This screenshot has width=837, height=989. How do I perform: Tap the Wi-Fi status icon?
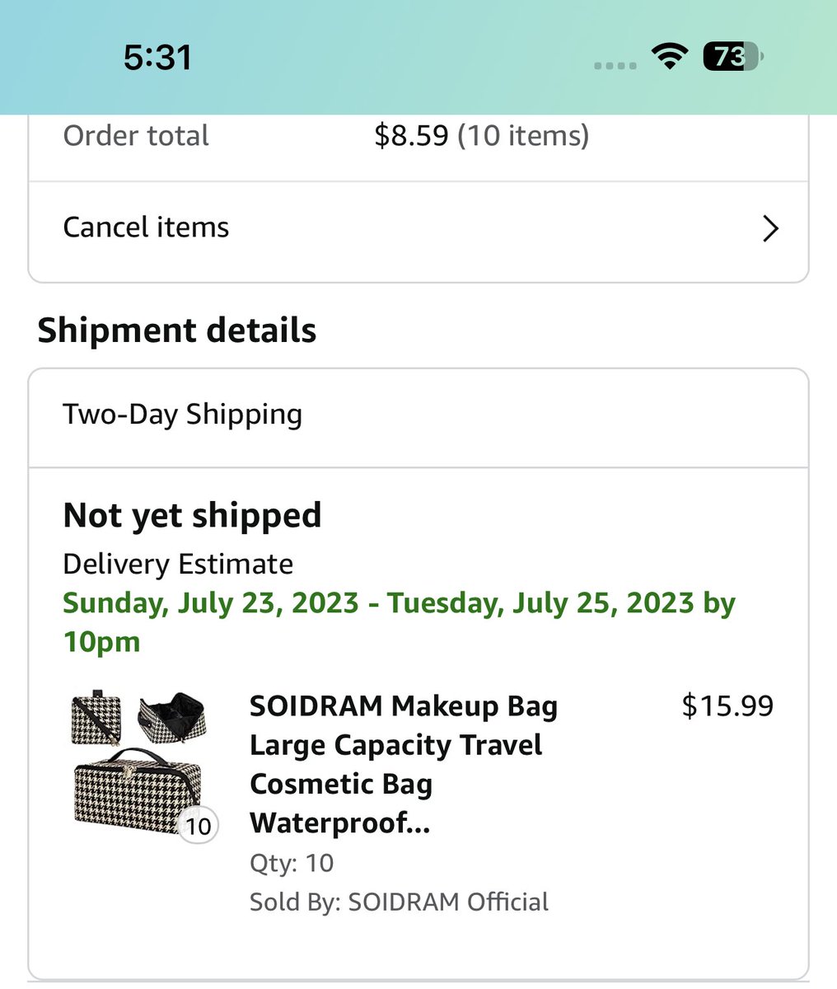(670, 56)
